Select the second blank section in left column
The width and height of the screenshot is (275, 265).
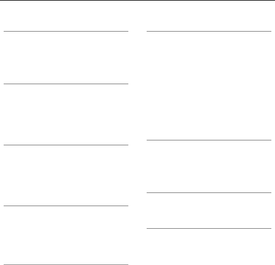click(x=66, y=114)
